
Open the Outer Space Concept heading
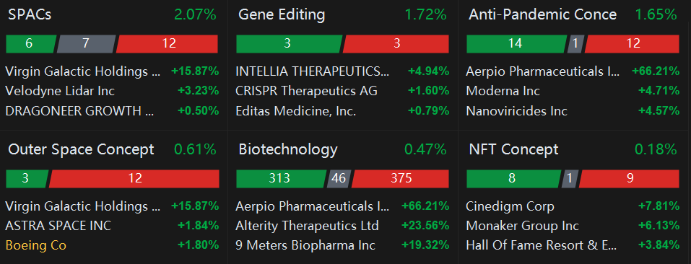[x=81, y=149]
